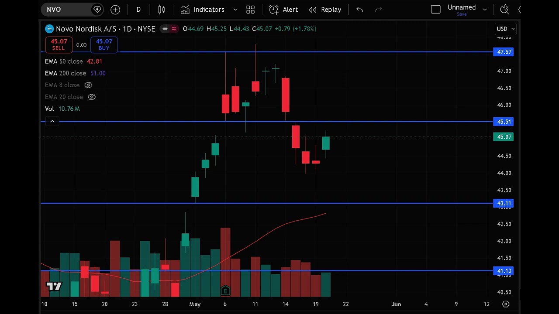
Task: Open the D timeframe interval selector
Action: [x=138, y=9]
